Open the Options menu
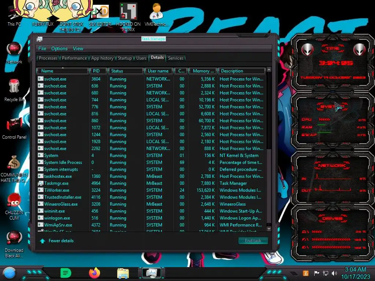The height and width of the screenshot is (281, 375). click(59, 49)
